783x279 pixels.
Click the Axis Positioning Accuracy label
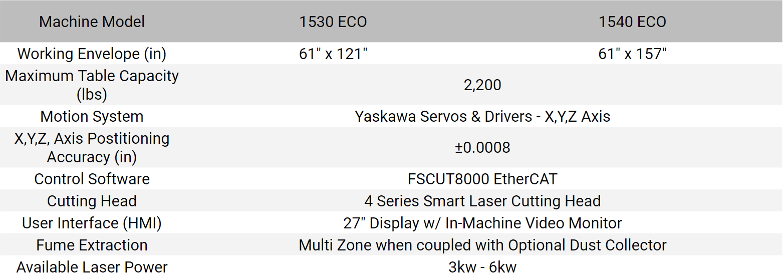click(92, 147)
